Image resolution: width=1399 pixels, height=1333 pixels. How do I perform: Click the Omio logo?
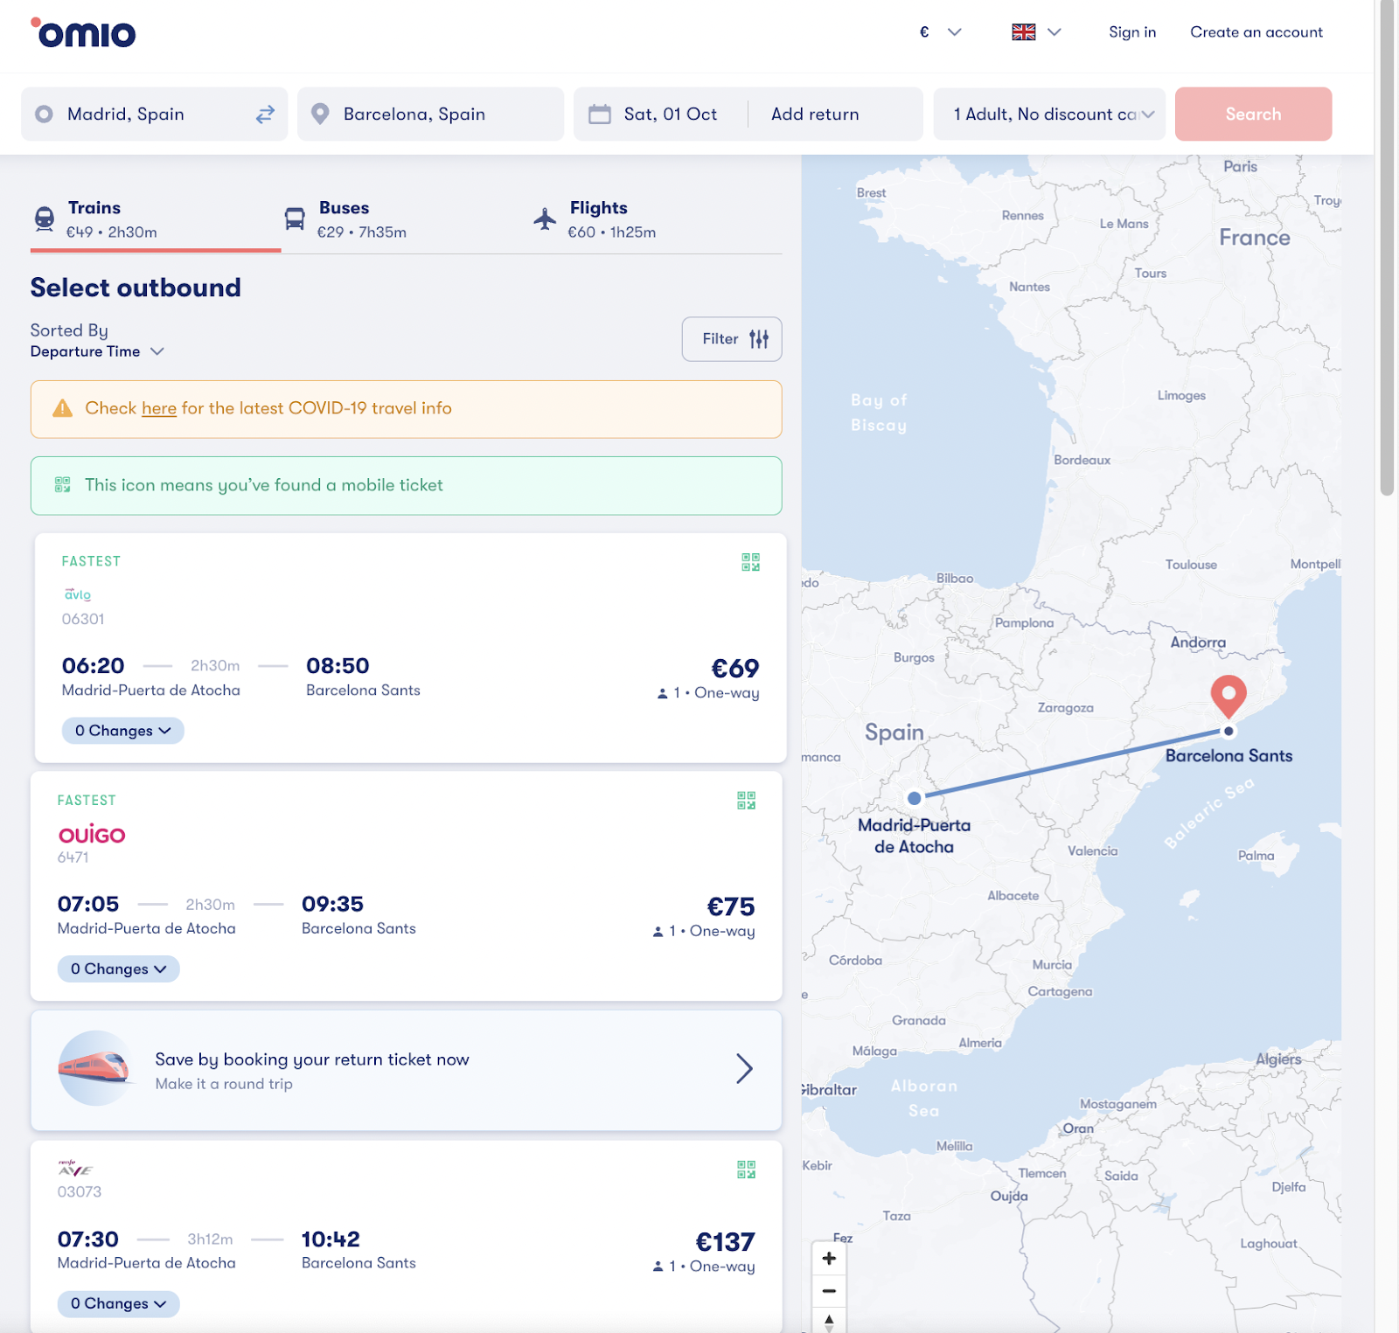(83, 32)
